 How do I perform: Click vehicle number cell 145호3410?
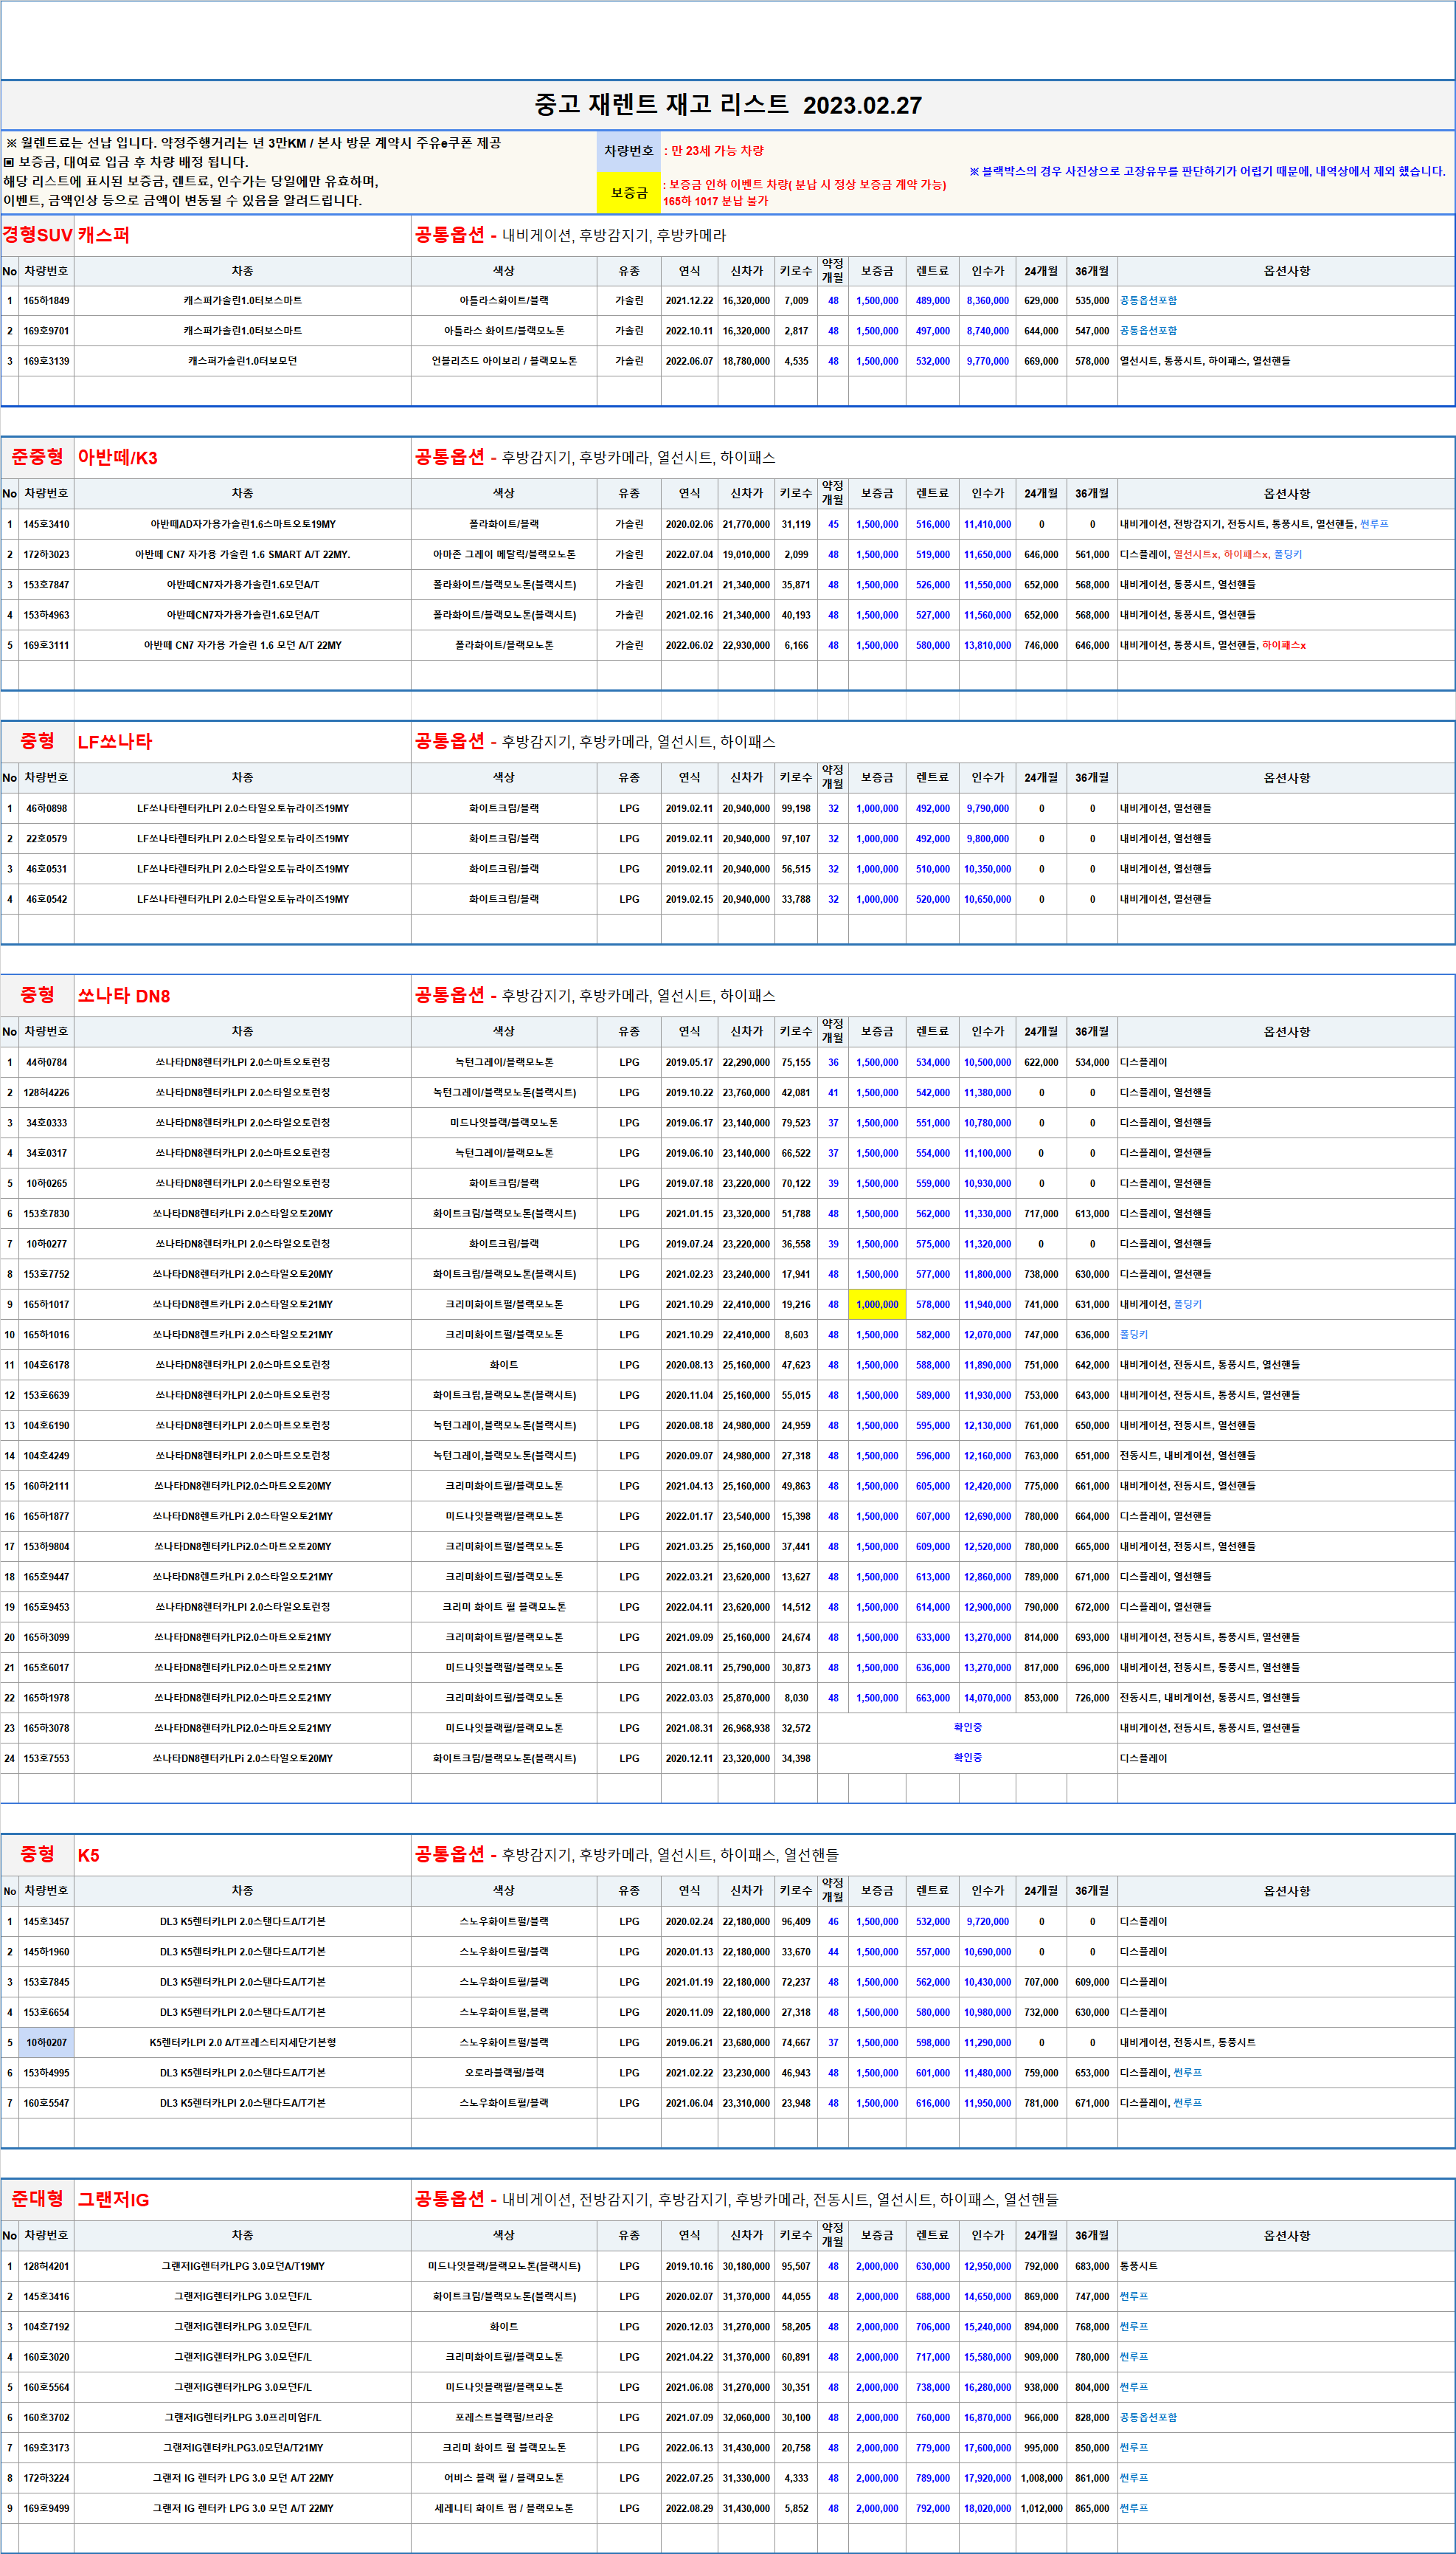tap(46, 524)
